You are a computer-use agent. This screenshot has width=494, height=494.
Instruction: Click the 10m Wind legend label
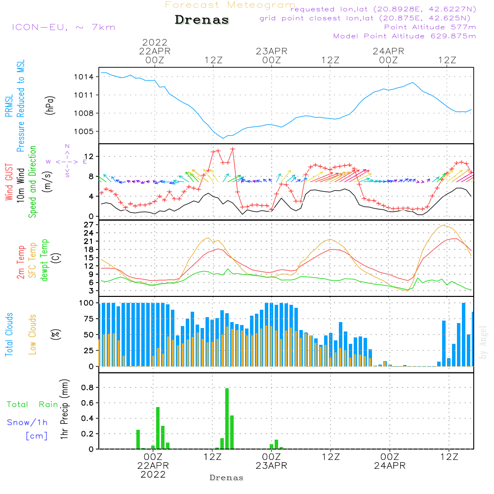20,185
